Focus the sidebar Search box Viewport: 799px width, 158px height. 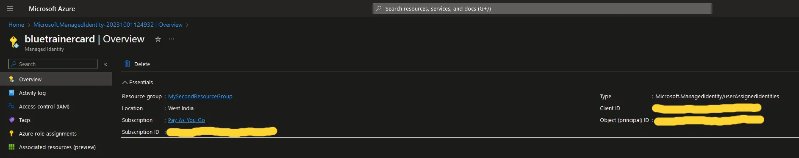53,64
